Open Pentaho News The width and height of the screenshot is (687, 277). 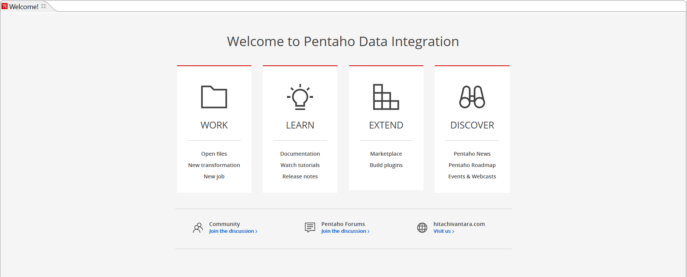472,154
